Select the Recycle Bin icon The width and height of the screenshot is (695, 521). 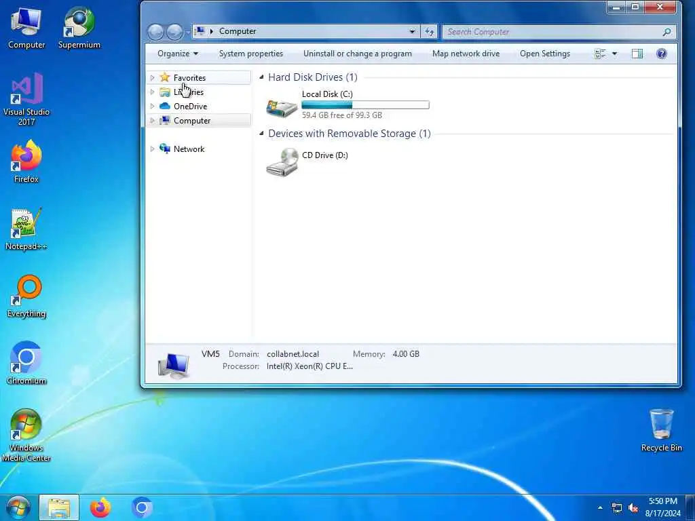(661, 430)
